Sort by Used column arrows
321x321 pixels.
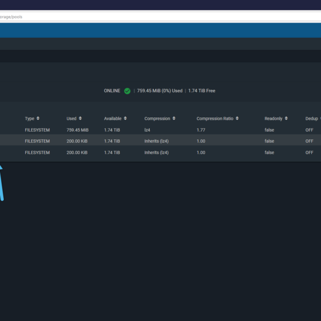tap(80, 119)
